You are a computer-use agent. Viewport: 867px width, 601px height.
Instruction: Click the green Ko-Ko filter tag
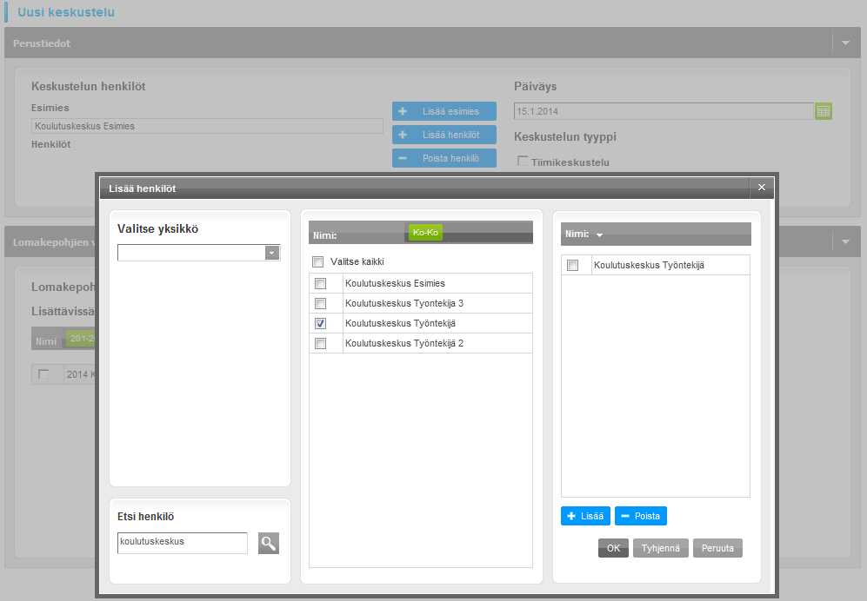pos(425,233)
